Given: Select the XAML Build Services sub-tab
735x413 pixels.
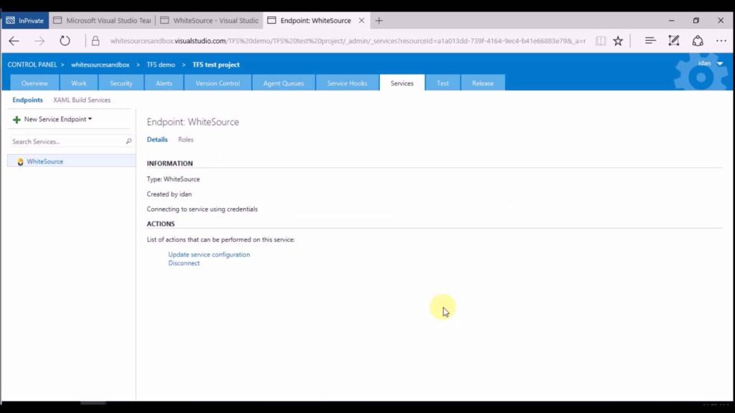Looking at the screenshot, I should point(82,100).
